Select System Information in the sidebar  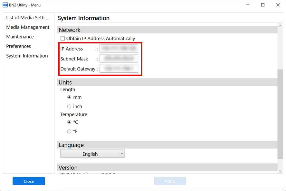27,56
